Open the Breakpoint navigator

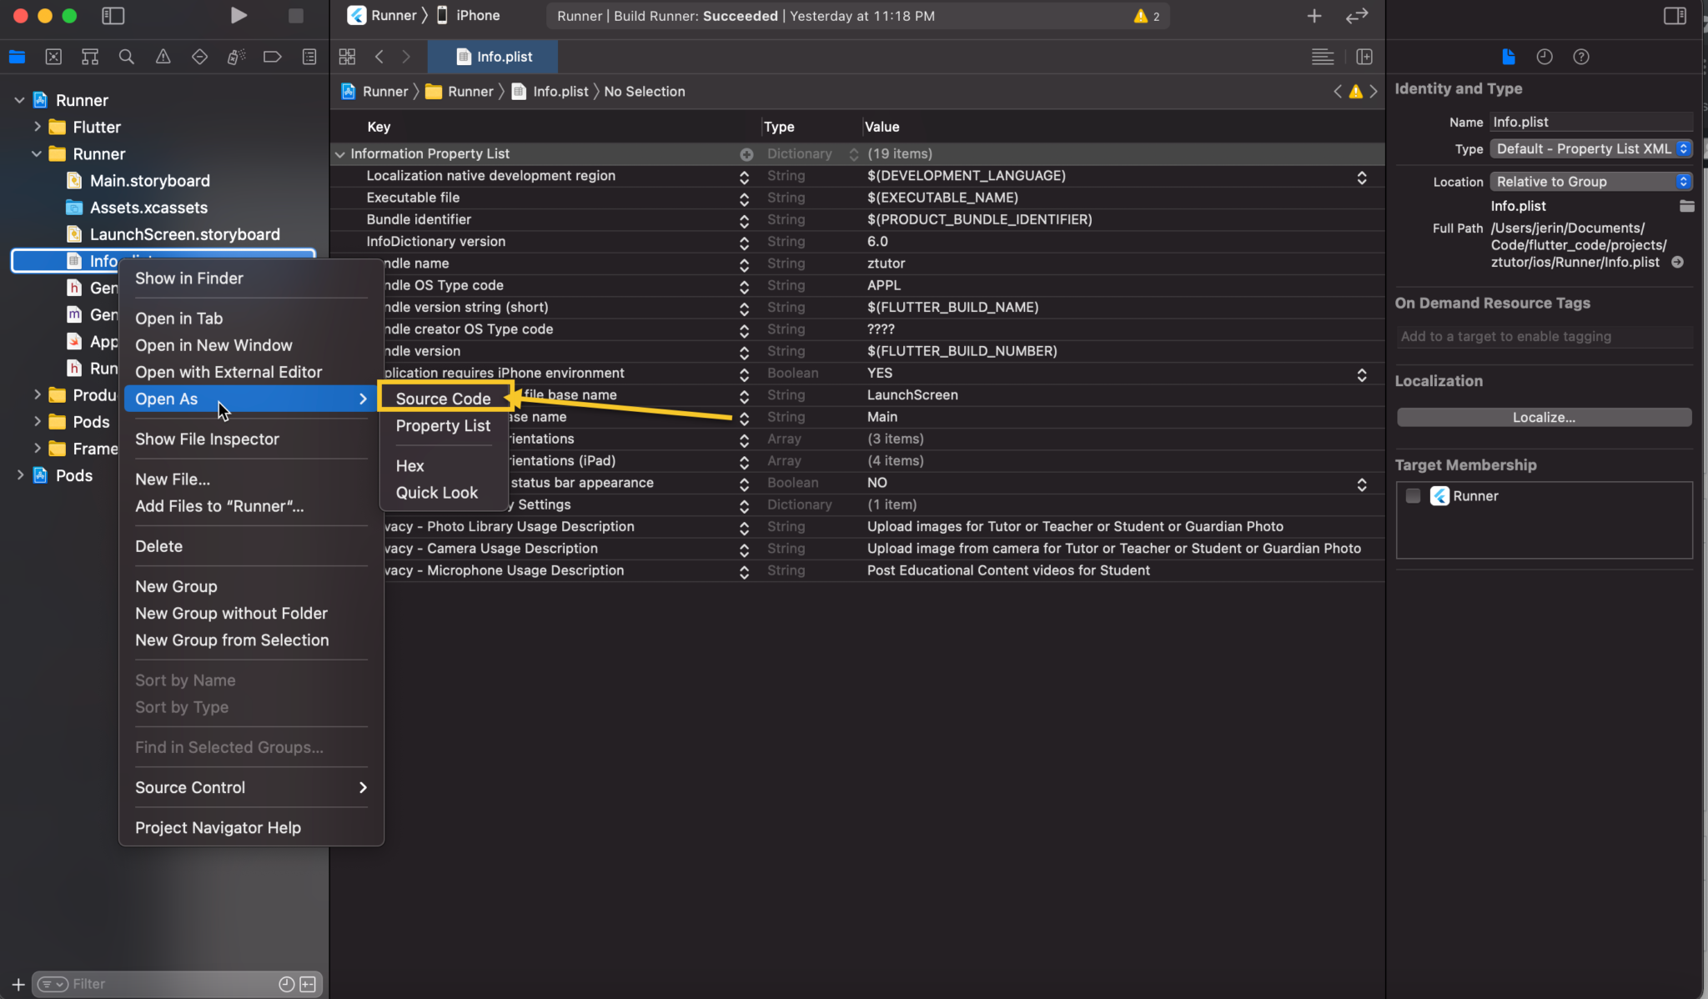click(x=273, y=57)
